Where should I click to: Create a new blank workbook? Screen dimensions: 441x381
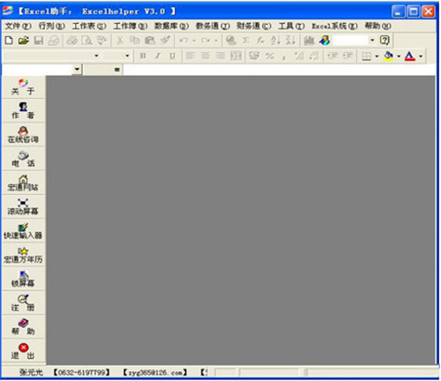tap(9, 41)
